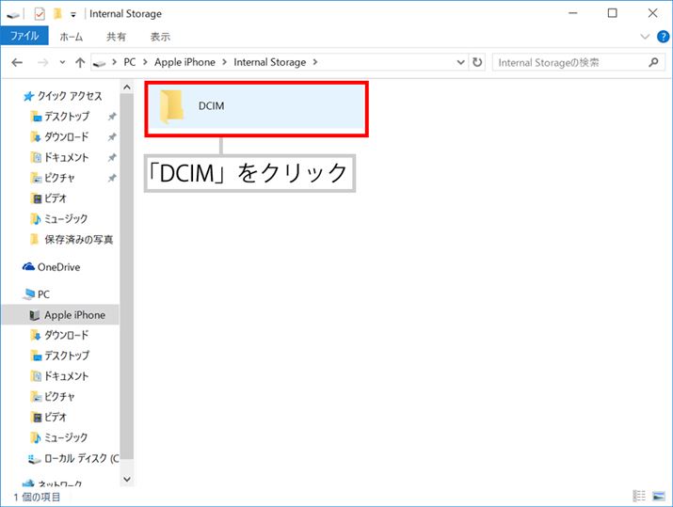Open Customize Quick Access Toolbar dropdown
This screenshot has height=507, width=673.
click(x=73, y=14)
